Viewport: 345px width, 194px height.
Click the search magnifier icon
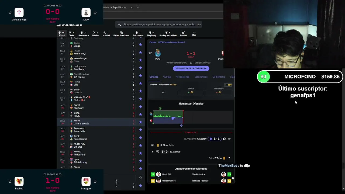[119, 24]
